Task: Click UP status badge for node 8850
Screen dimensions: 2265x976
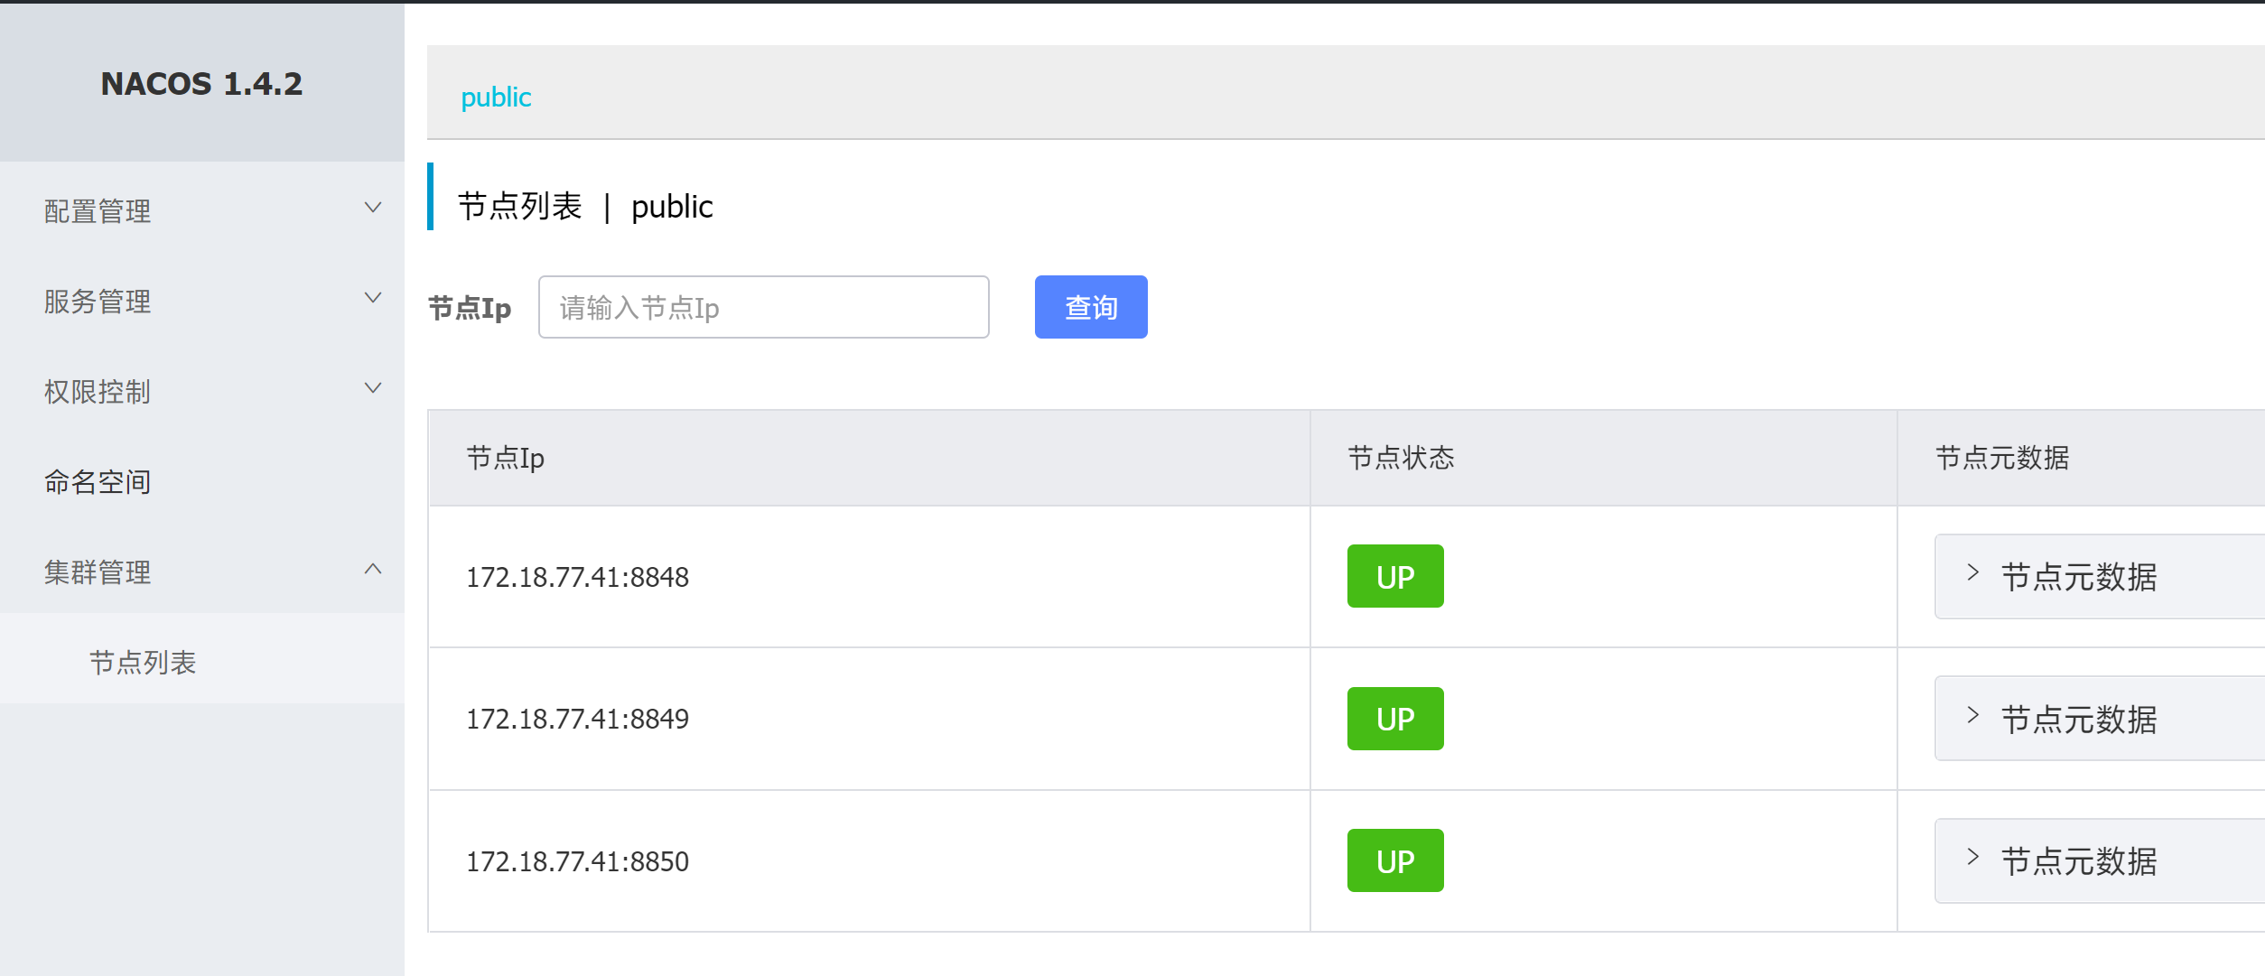Action: pyautogui.click(x=1394, y=861)
